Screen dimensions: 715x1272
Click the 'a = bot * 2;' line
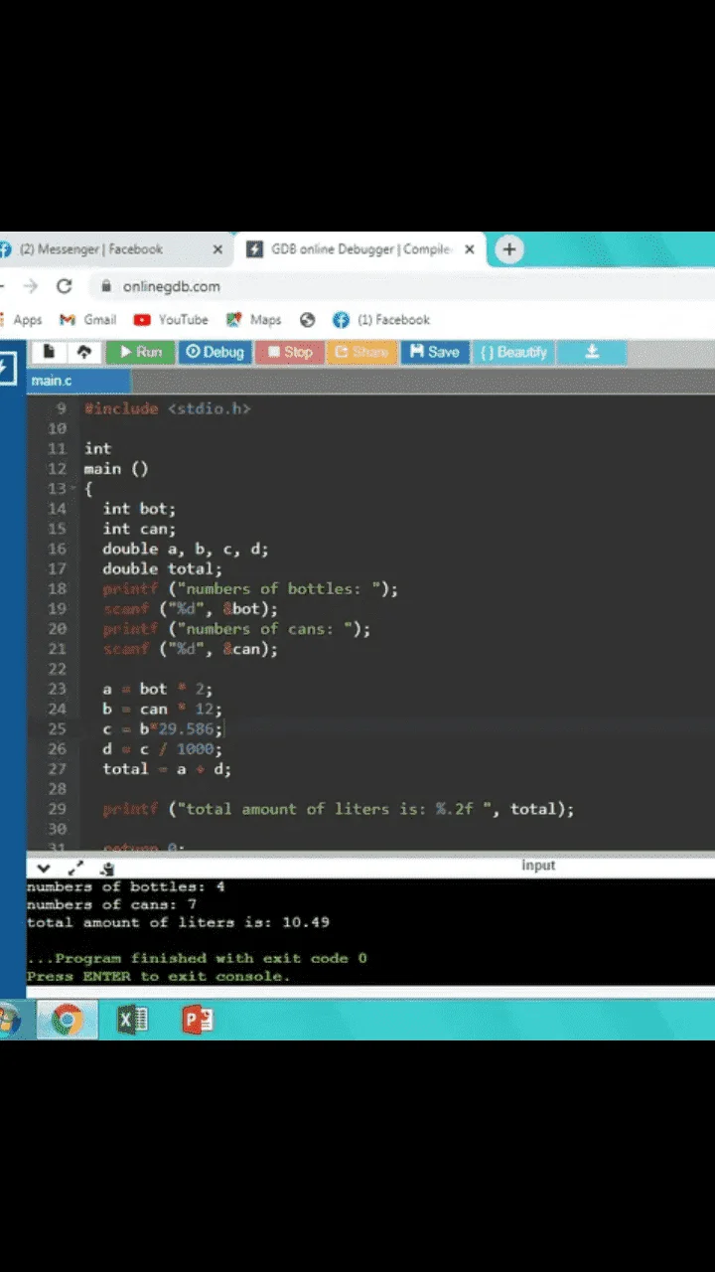point(157,689)
